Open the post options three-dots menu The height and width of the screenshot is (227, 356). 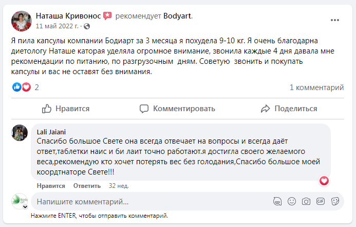click(335, 20)
